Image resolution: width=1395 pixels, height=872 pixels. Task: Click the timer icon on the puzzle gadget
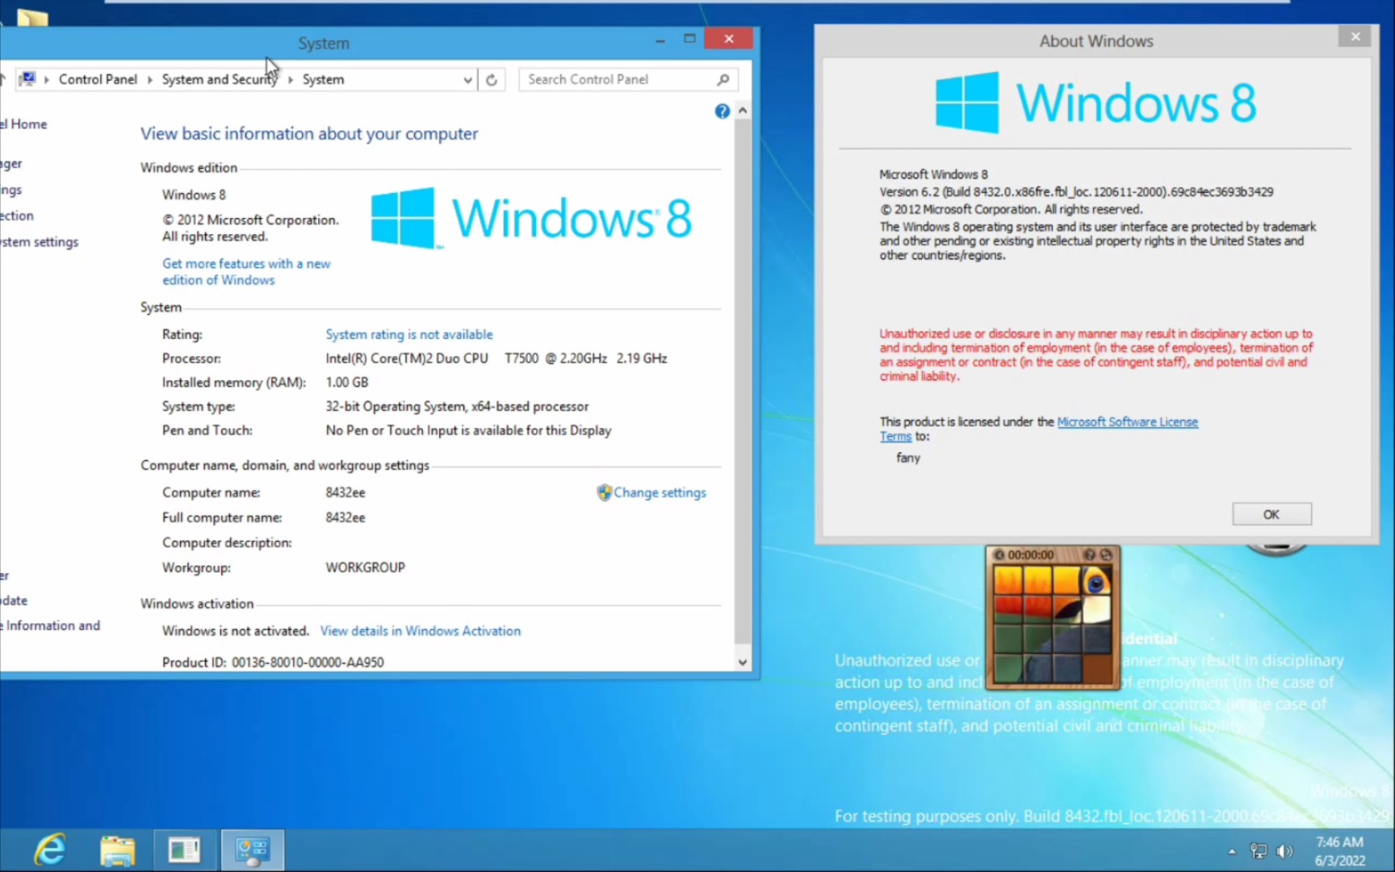coord(1000,555)
